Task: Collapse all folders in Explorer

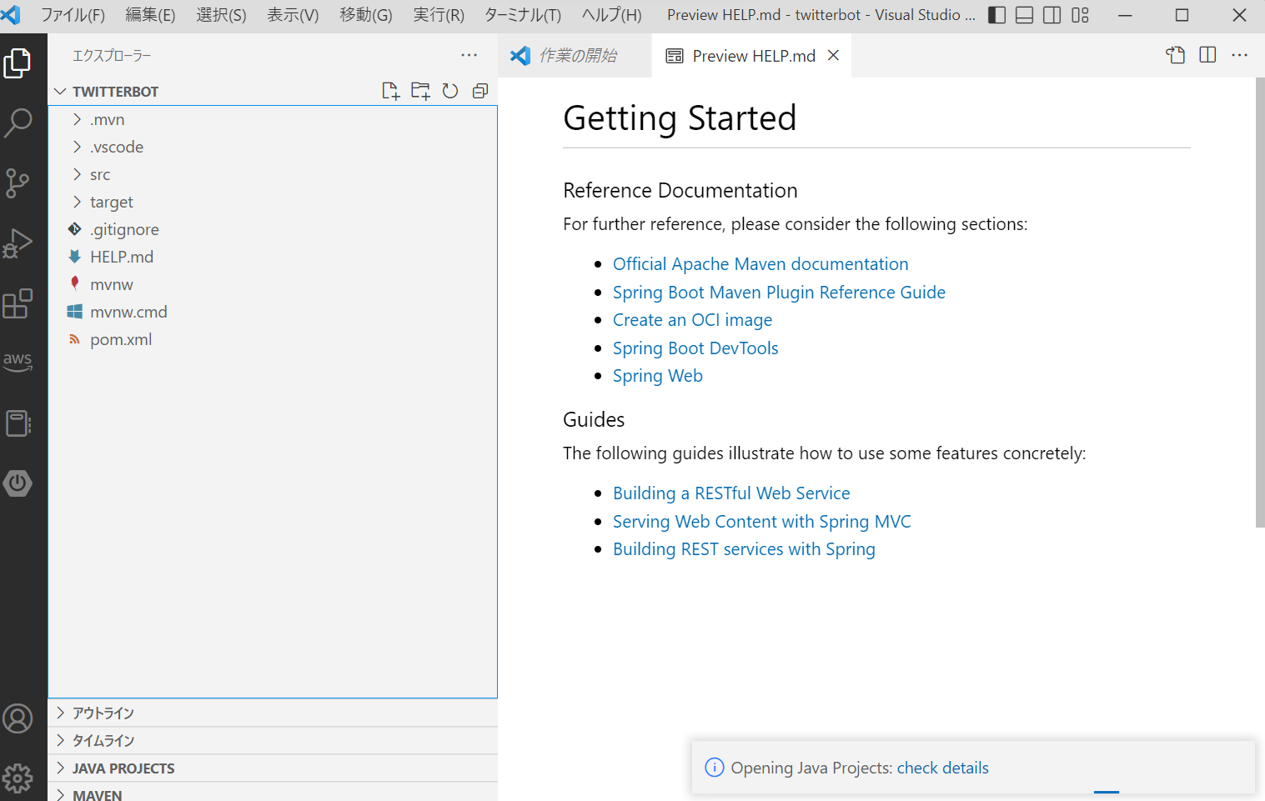Action: [x=480, y=91]
